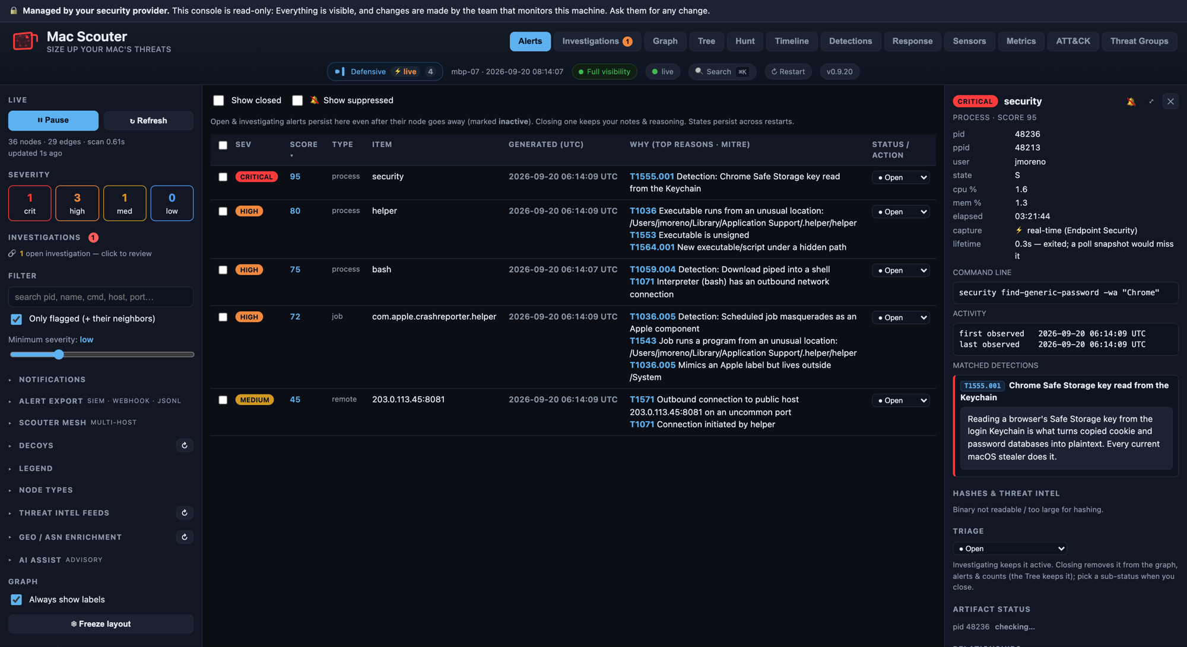1187x647 pixels.
Task: Open status dropdown for bash alert
Action: [x=900, y=270]
